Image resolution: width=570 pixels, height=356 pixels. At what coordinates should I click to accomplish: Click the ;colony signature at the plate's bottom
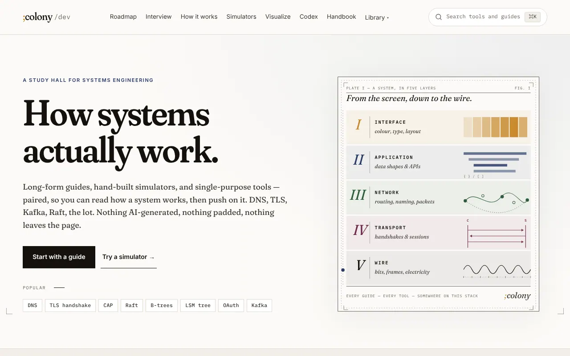(517, 296)
